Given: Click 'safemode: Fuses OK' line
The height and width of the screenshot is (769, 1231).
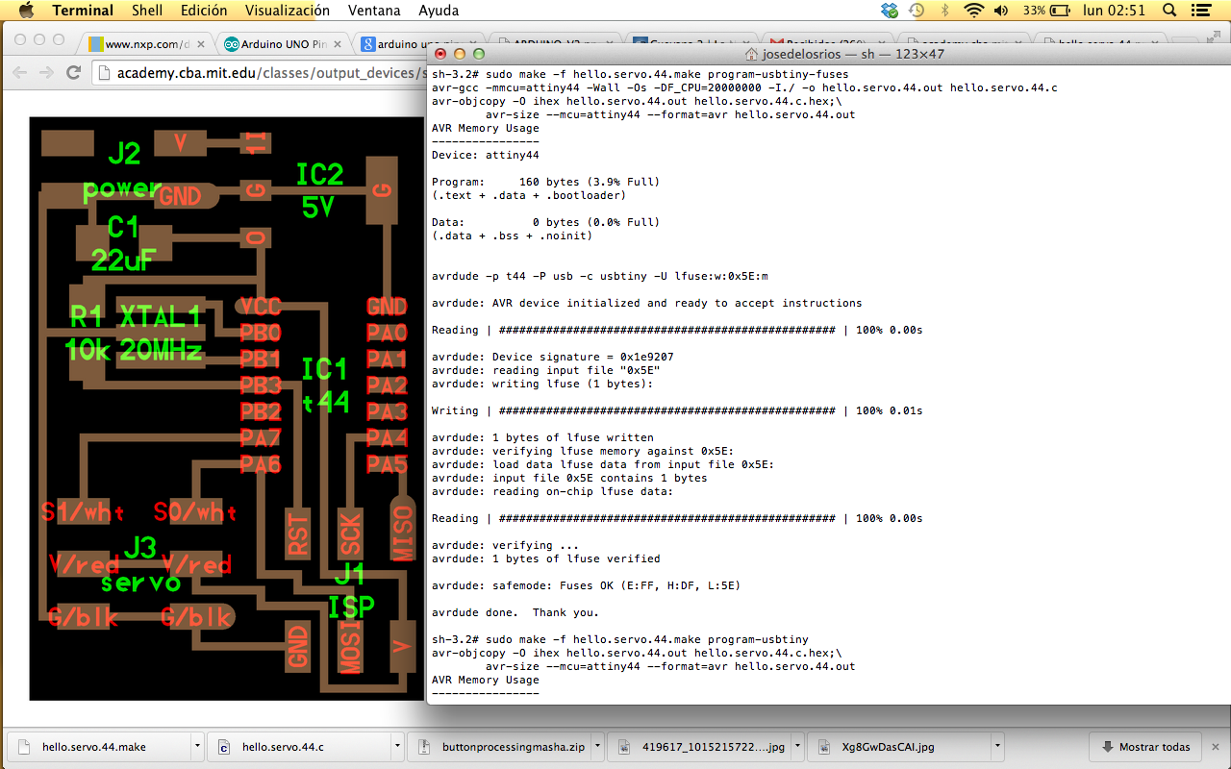Looking at the screenshot, I should tap(587, 585).
